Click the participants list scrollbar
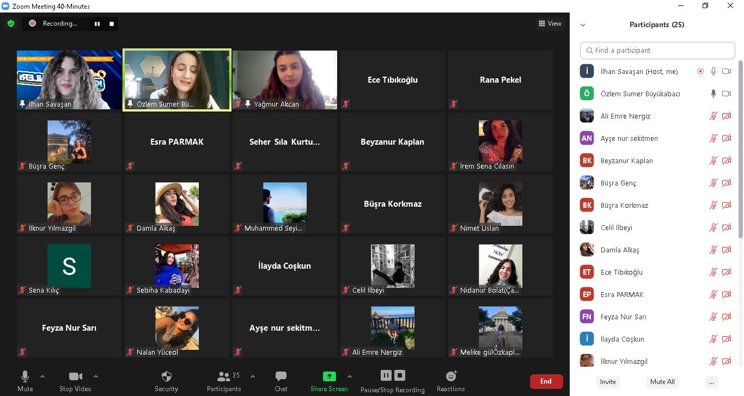This screenshot has height=396, width=744. [x=740, y=150]
